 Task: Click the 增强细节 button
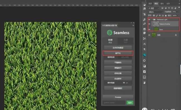click(118, 68)
